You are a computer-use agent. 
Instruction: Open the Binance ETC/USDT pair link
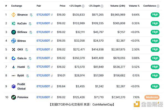[x=43, y=15]
